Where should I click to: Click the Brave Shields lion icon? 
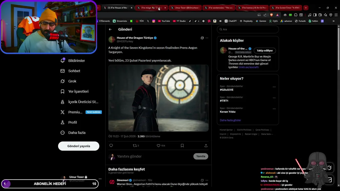click(271, 15)
